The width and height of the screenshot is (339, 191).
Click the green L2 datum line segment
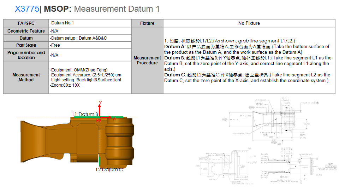(x=100, y=161)
